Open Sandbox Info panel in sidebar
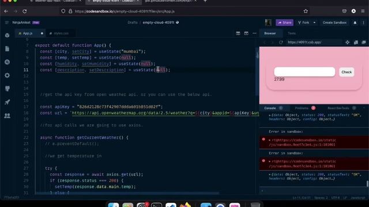This screenshot has height=207, width=369. [7, 36]
